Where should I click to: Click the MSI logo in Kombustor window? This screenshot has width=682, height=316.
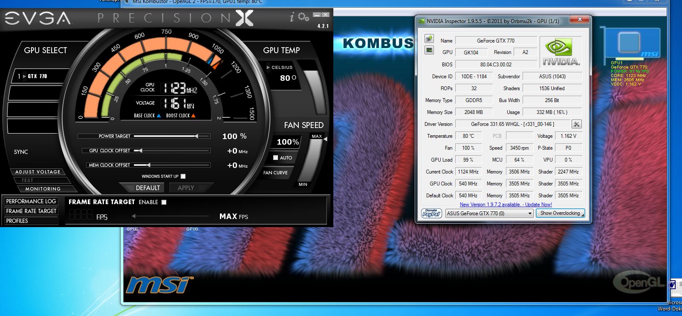(x=159, y=285)
